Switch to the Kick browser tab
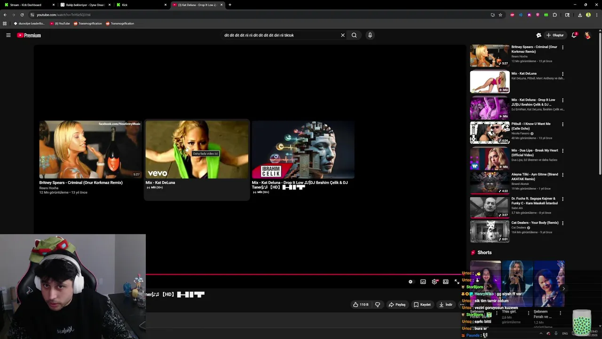The image size is (602, 339). pyautogui.click(x=141, y=5)
